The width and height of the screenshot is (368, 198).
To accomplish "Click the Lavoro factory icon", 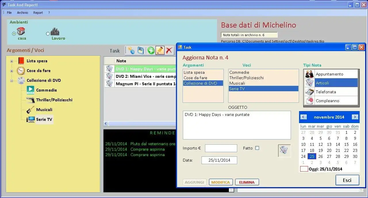I will tap(55, 31).
